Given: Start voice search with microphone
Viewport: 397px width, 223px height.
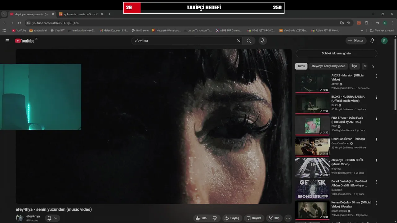Looking at the screenshot, I should (x=263, y=41).
